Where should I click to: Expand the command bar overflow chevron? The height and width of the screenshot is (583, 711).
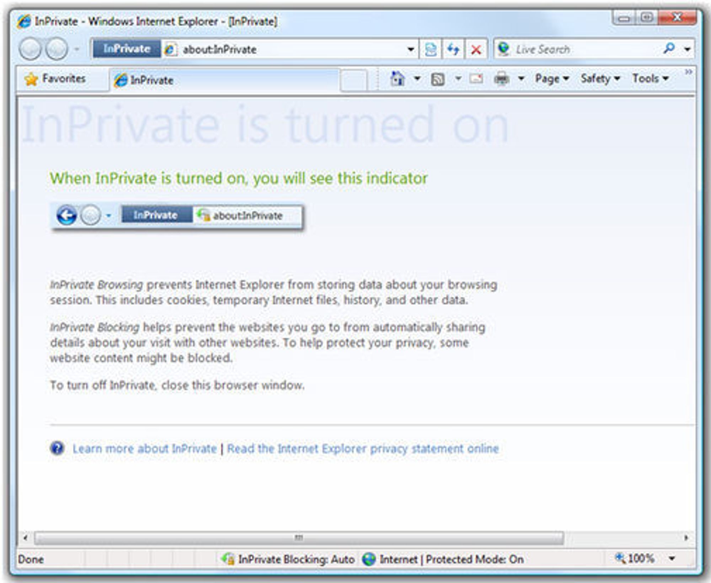coord(689,72)
